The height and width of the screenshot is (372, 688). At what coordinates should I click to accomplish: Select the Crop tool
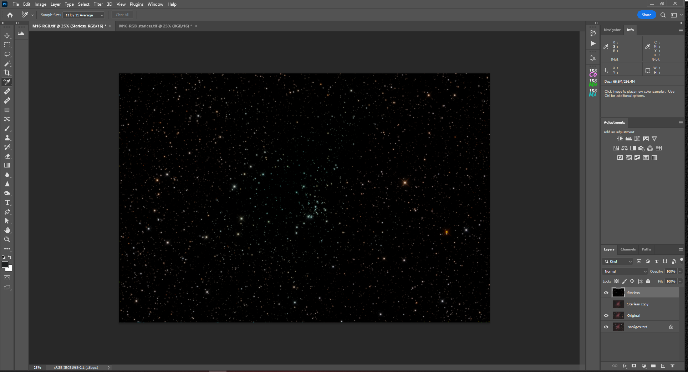pos(7,73)
